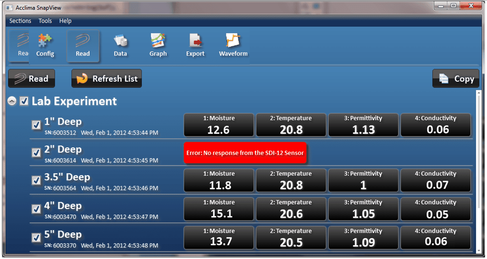Click the Refresh List button
This screenshot has height=259, width=487.
pyautogui.click(x=107, y=79)
